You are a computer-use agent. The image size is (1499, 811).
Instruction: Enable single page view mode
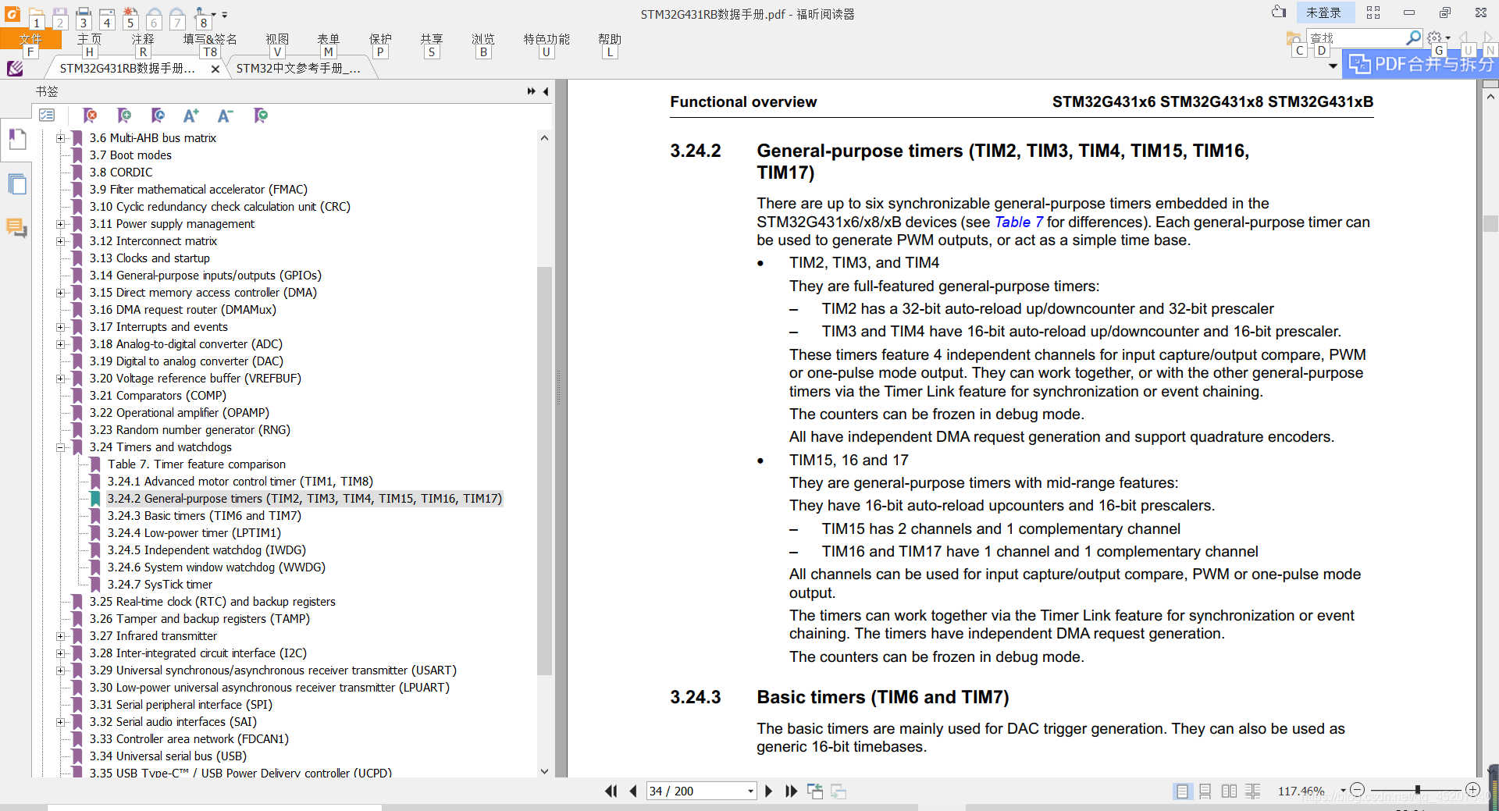point(1182,791)
